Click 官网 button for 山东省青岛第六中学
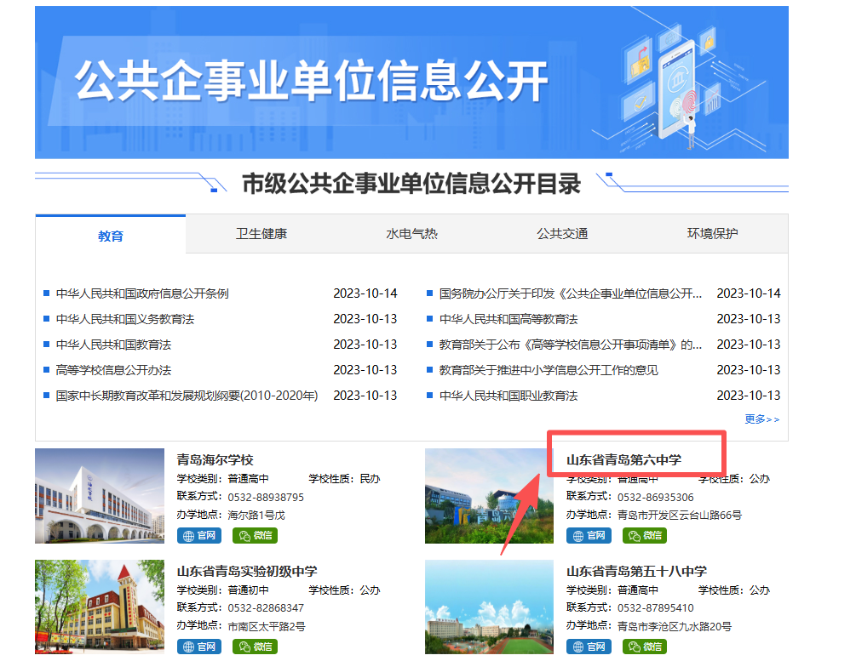The width and height of the screenshot is (856, 661). click(x=589, y=536)
